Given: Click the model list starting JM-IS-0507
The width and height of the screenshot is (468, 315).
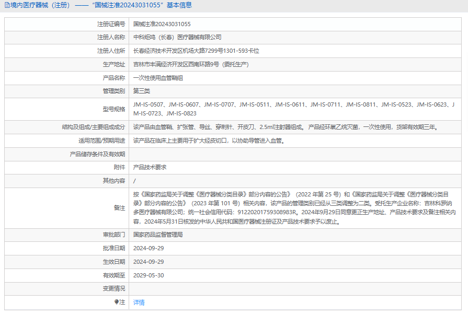Looking at the screenshot, I should pos(294,109).
